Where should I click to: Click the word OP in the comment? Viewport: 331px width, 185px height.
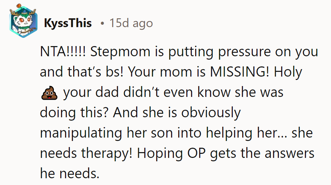(196, 153)
